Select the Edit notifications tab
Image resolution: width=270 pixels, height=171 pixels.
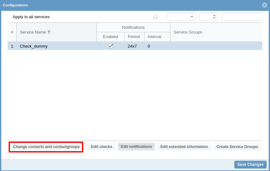pos(136,147)
